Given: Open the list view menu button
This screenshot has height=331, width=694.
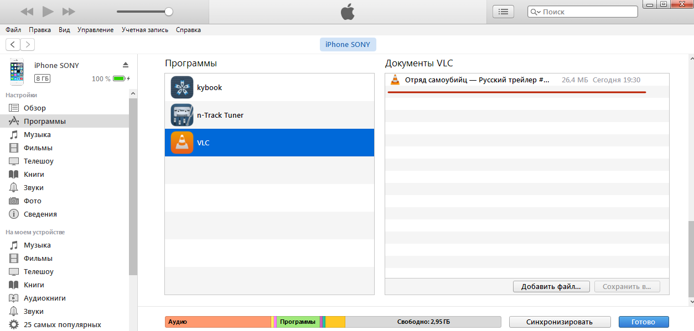Looking at the screenshot, I should point(503,11).
